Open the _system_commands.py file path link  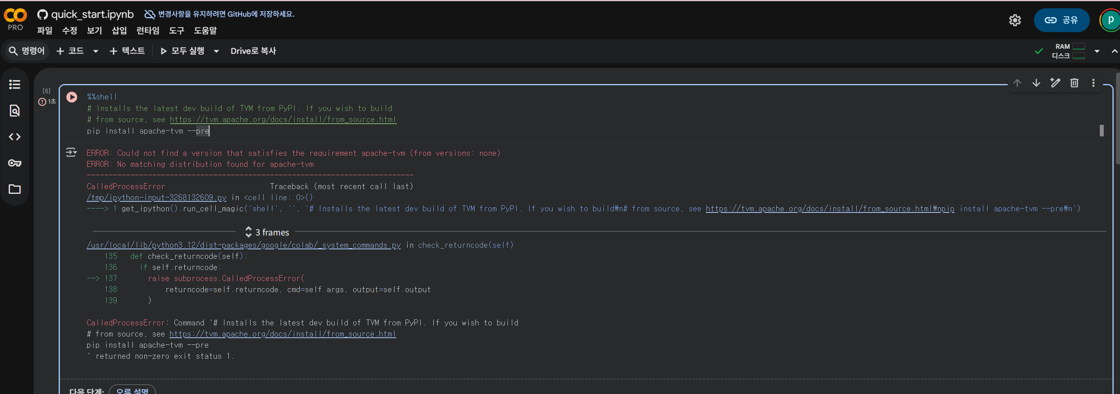[x=243, y=245]
